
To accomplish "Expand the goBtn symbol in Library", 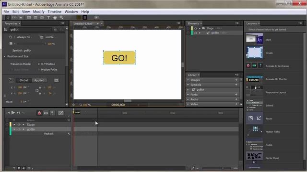I will coord(188,90).
